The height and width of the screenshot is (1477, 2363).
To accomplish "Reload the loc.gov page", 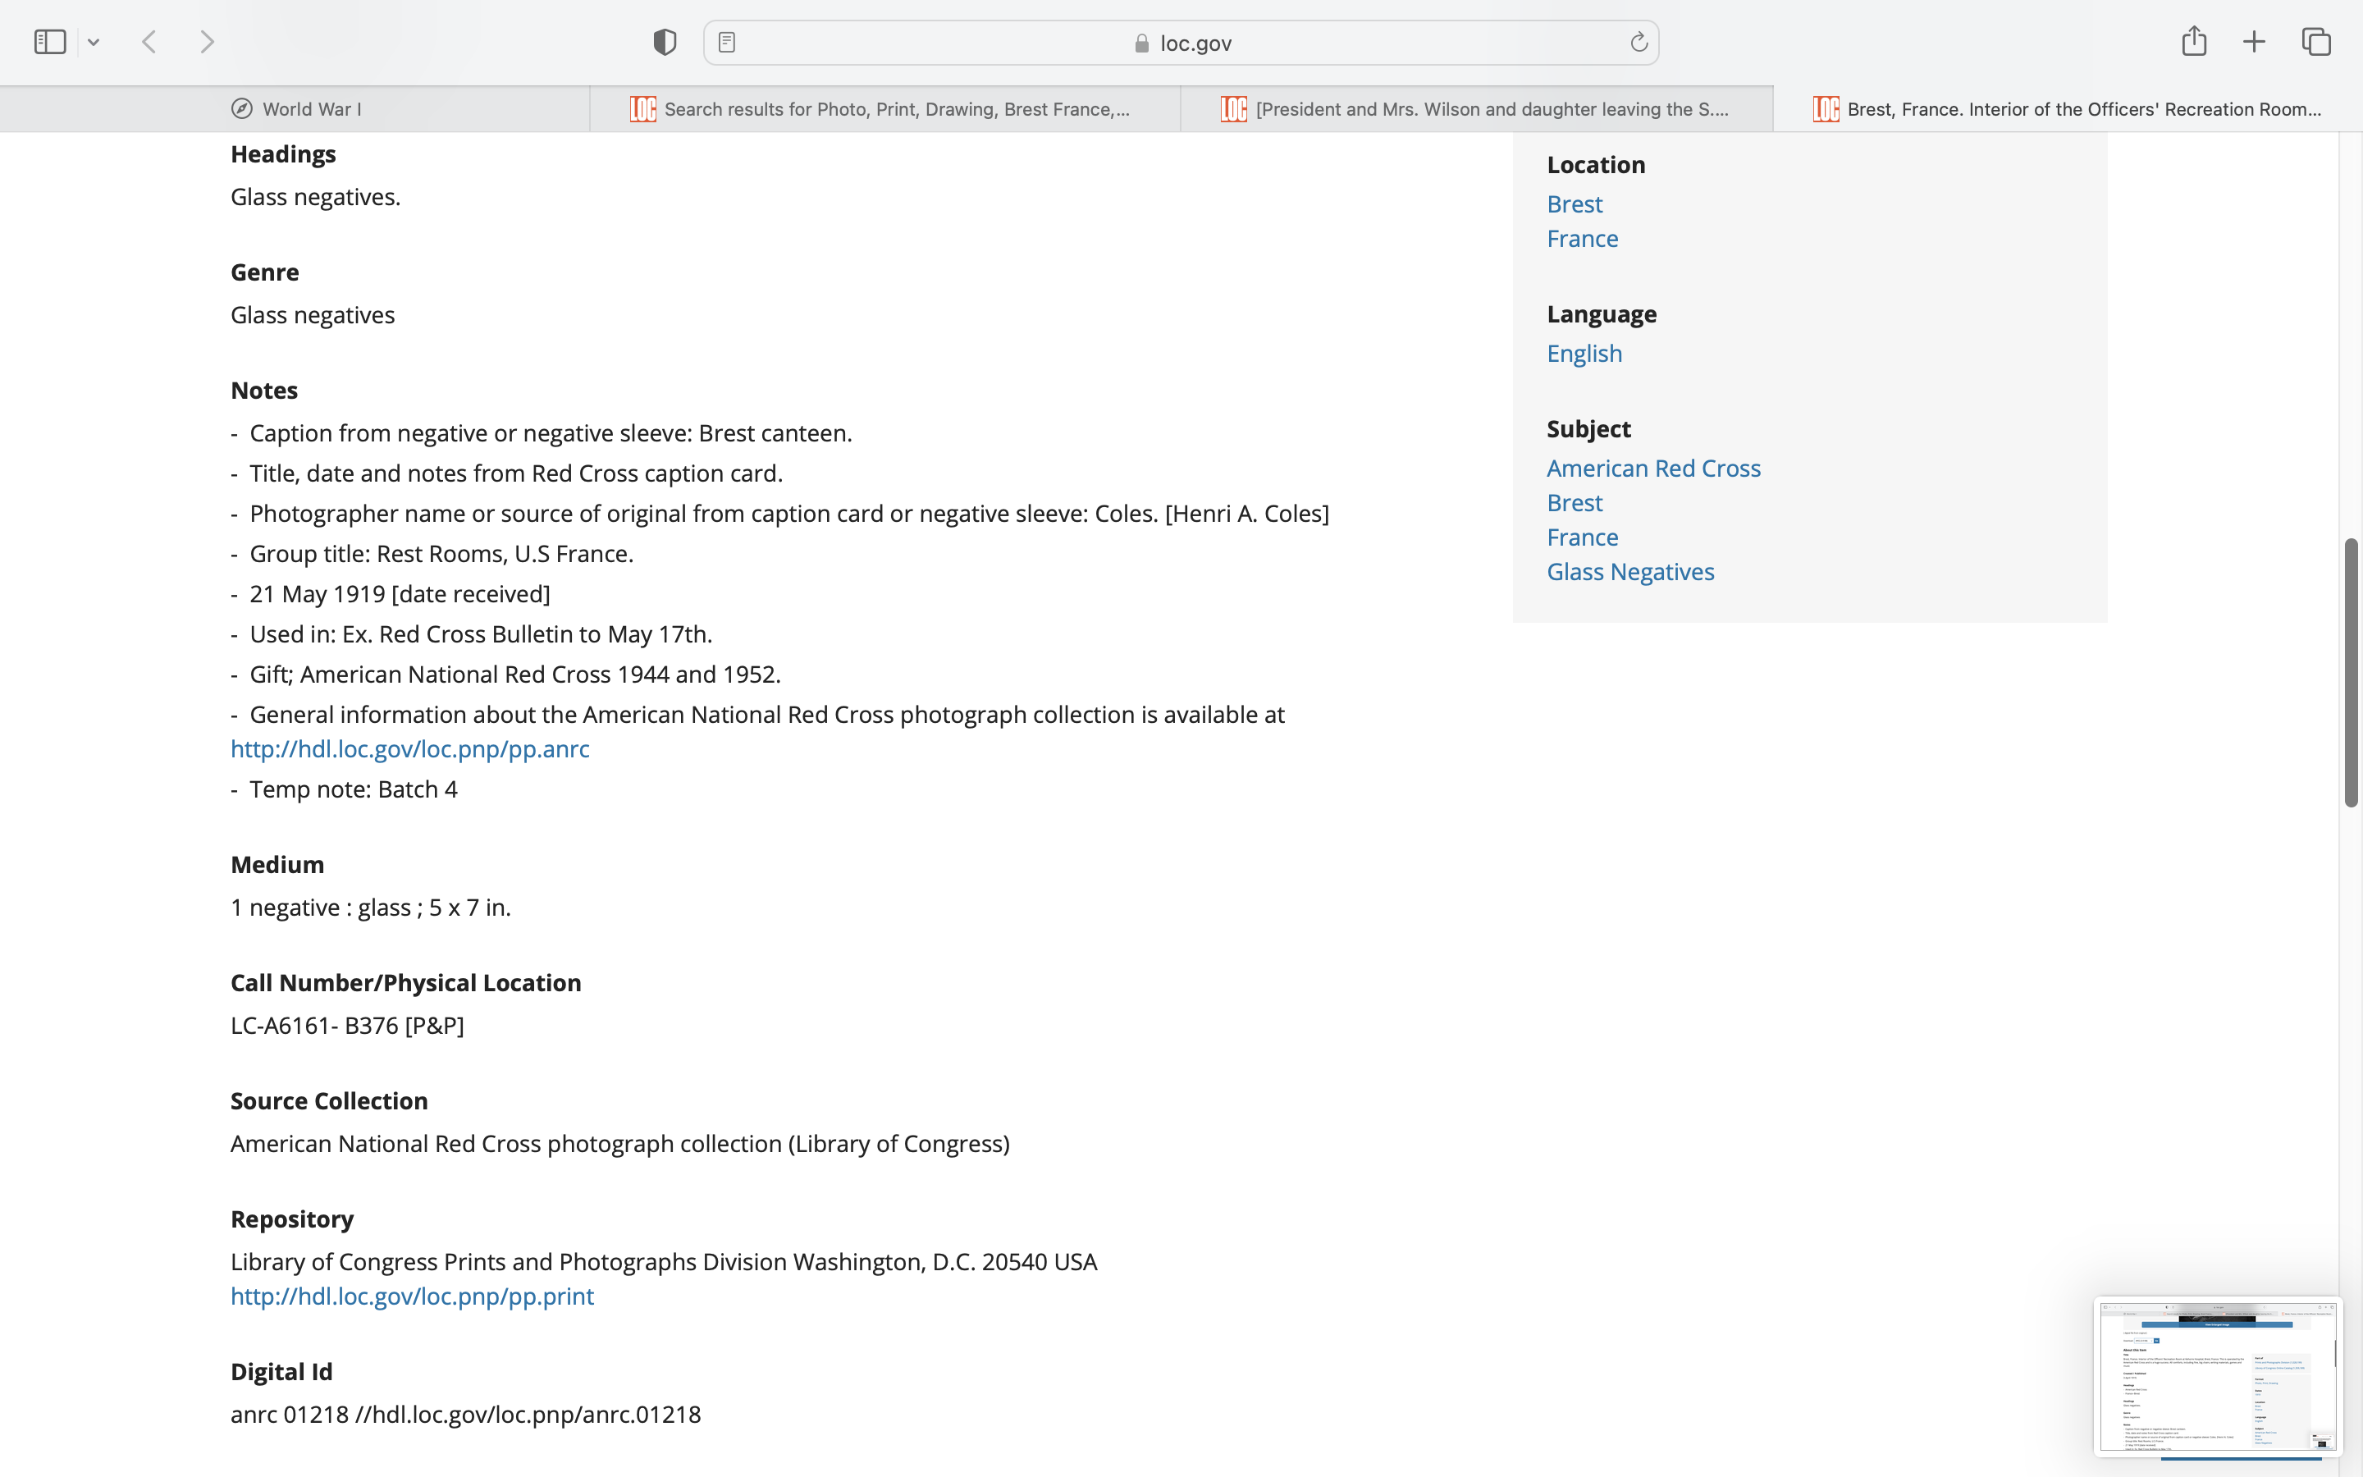I will 1639,42.
